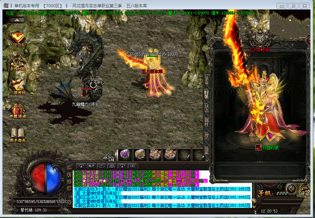315x218 pixels.
Task: Toggle the eye visibility button above chat
Action: pos(132,166)
